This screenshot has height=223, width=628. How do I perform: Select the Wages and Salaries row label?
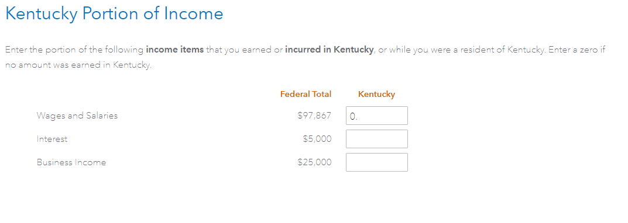click(77, 116)
